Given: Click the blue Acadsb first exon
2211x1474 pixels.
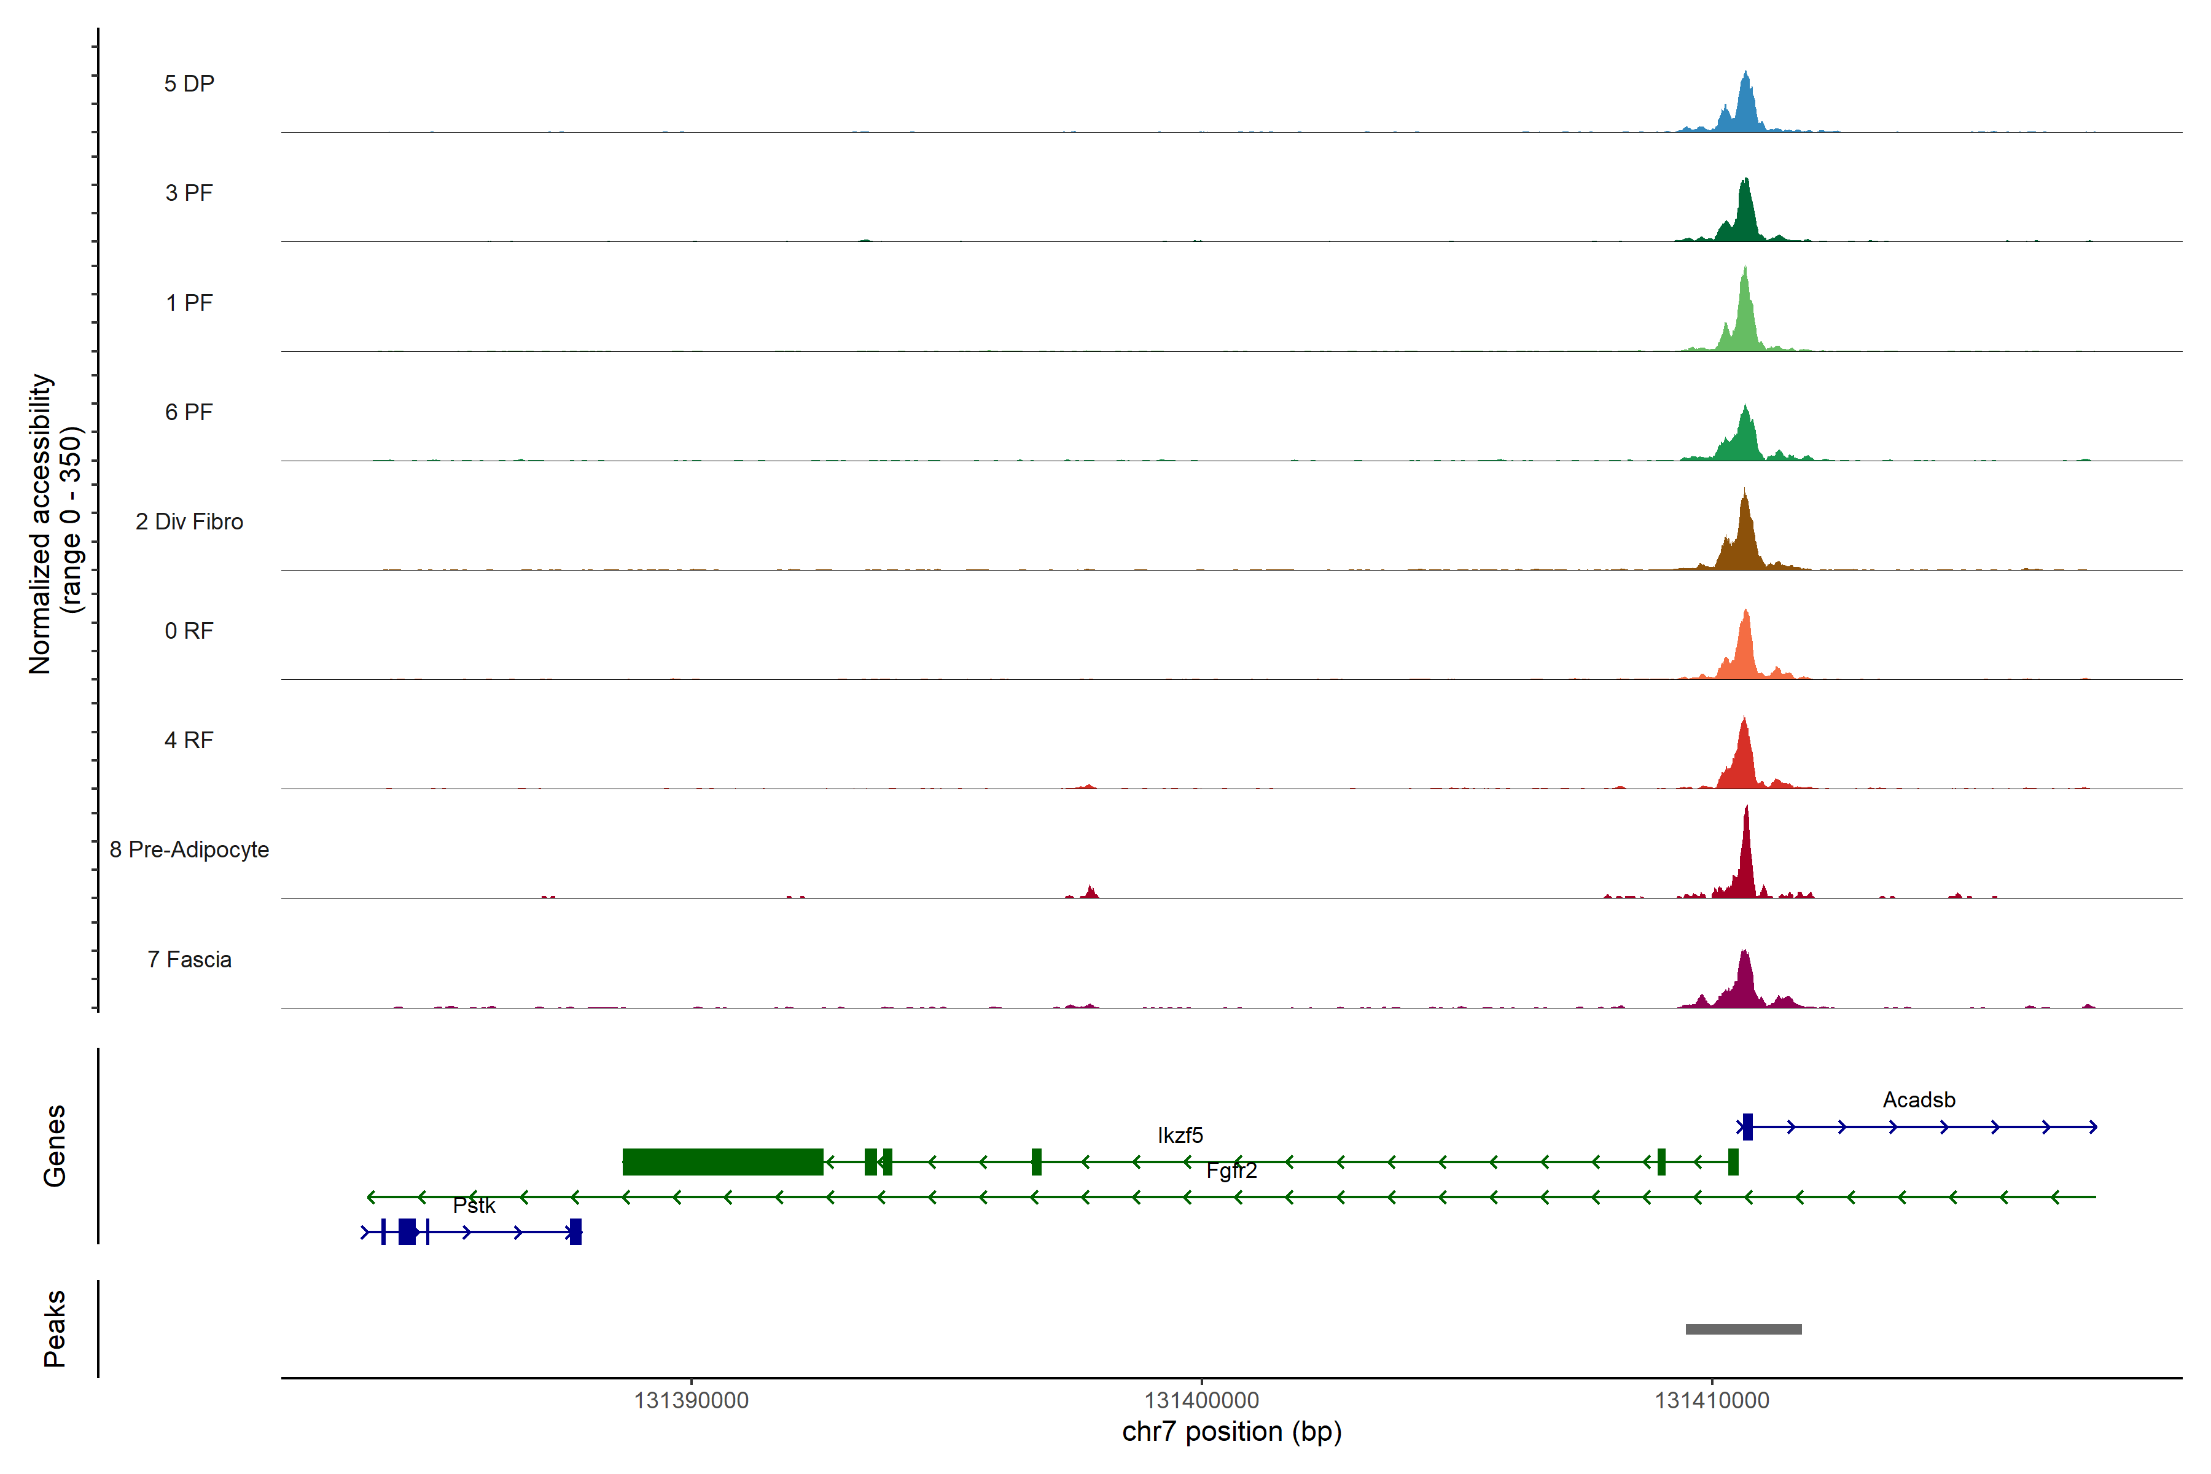Looking at the screenshot, I should coord(1747,1126).
